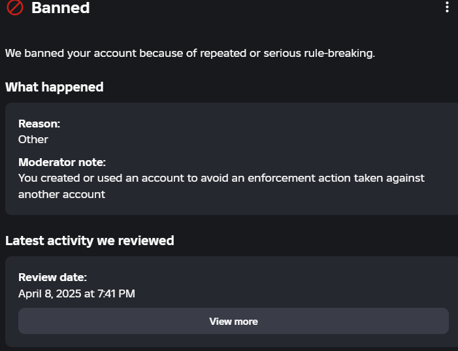Viewport: 458px width, 351px height.
Task: Click the moderator note about avoiding enforcement
Action: click(x=221, y=186)
